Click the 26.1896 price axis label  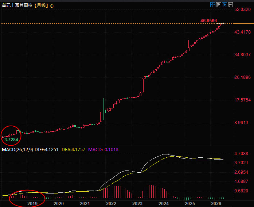click(x=242, y=77)
